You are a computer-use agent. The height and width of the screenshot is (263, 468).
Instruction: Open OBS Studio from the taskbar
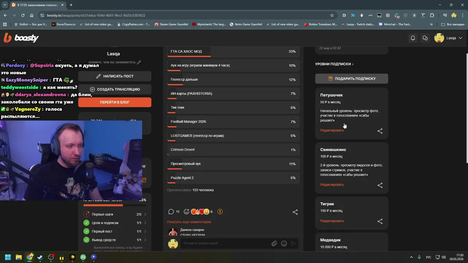click(51, 257)
